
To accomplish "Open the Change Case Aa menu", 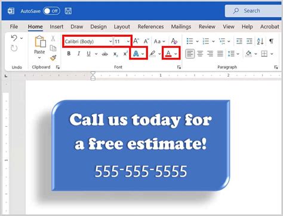I will tap(159, 41).
